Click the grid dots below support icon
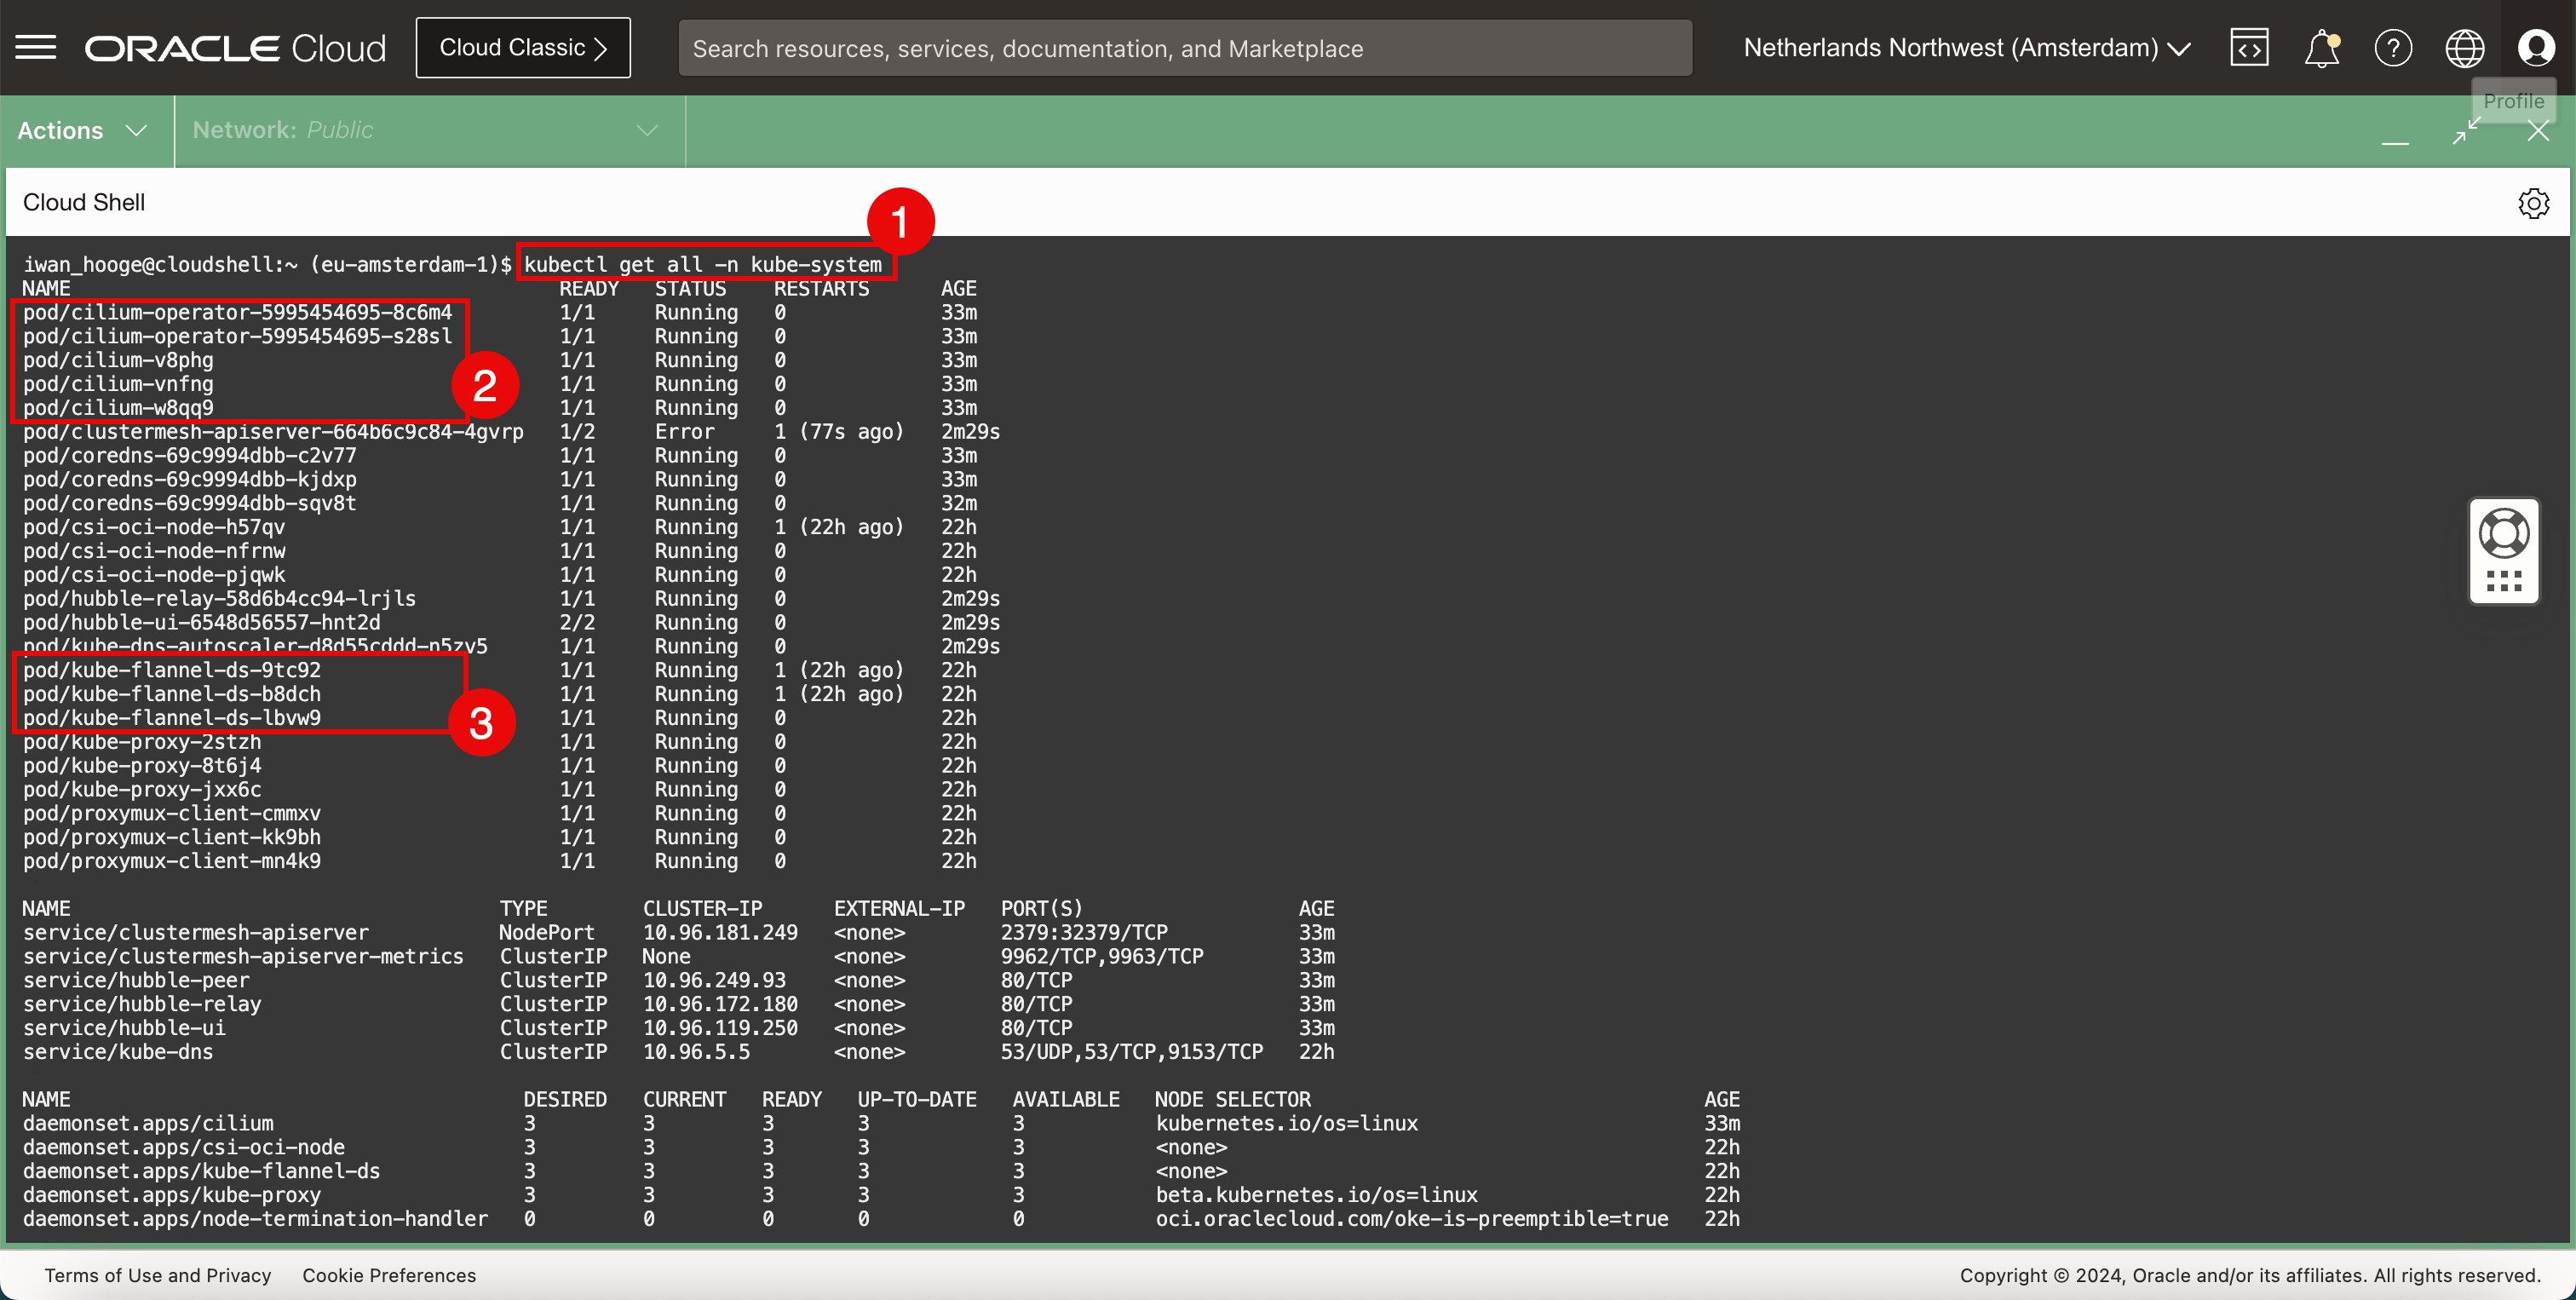Screen dimensions: 2576x1300 [2504, 581]
